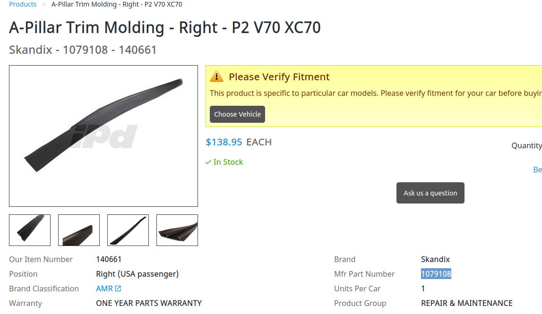
Task: Select the first product thumbnail
Action: (x=30, y=230)
